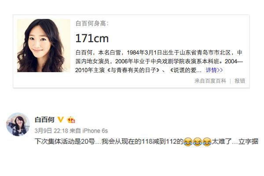The image size is (264, 176).
Task: Click the 171cm height answer
Action: [x=92, y=38]
